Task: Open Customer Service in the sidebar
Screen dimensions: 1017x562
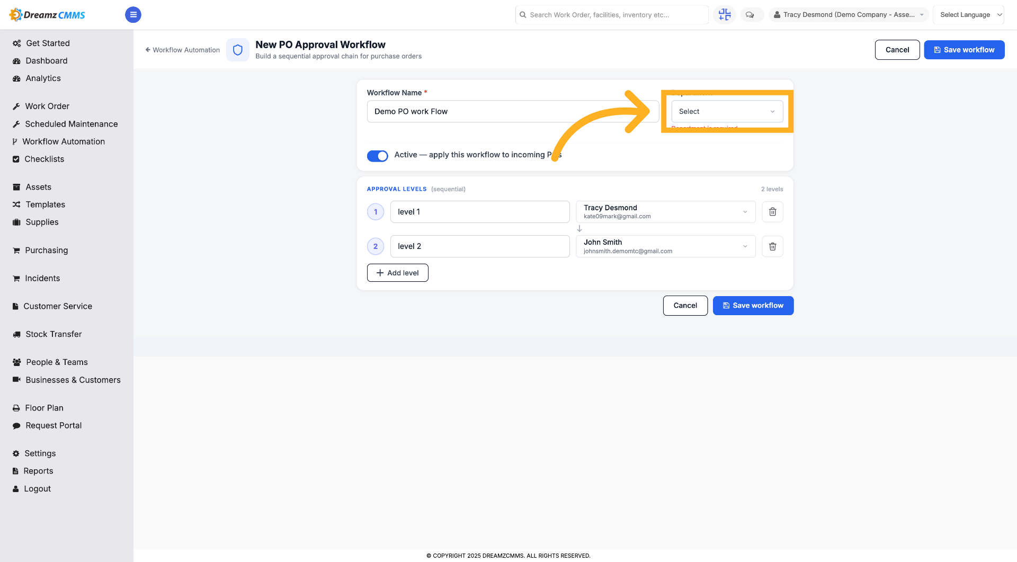Action: (x=58, y=306)
